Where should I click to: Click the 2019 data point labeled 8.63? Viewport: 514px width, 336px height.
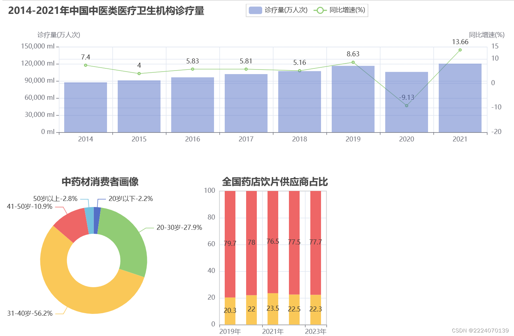(x=353, y=62)
